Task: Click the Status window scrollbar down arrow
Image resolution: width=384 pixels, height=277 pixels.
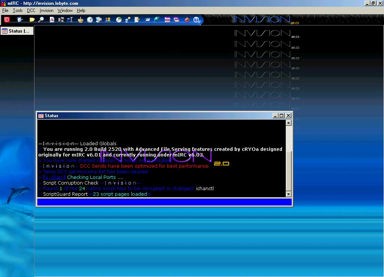Action: pos(288,194)
